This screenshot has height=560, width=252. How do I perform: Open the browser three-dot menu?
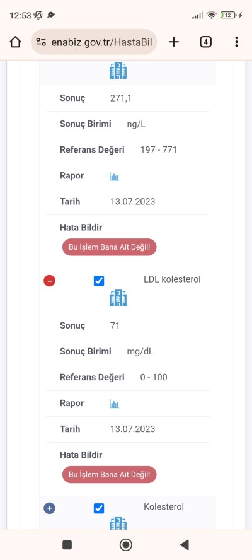click(x=236, y=42)
